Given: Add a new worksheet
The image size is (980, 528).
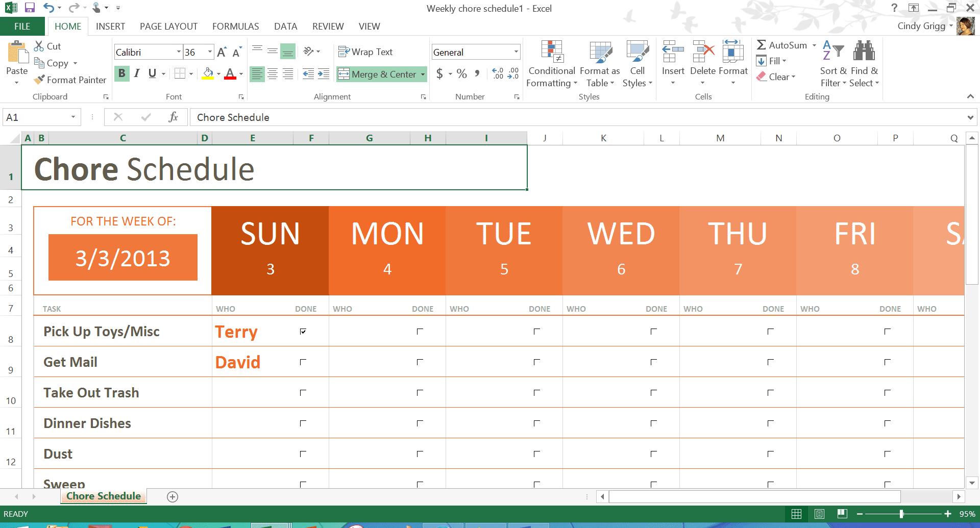Looking at the screenshot, I should [x=172, y=496].
